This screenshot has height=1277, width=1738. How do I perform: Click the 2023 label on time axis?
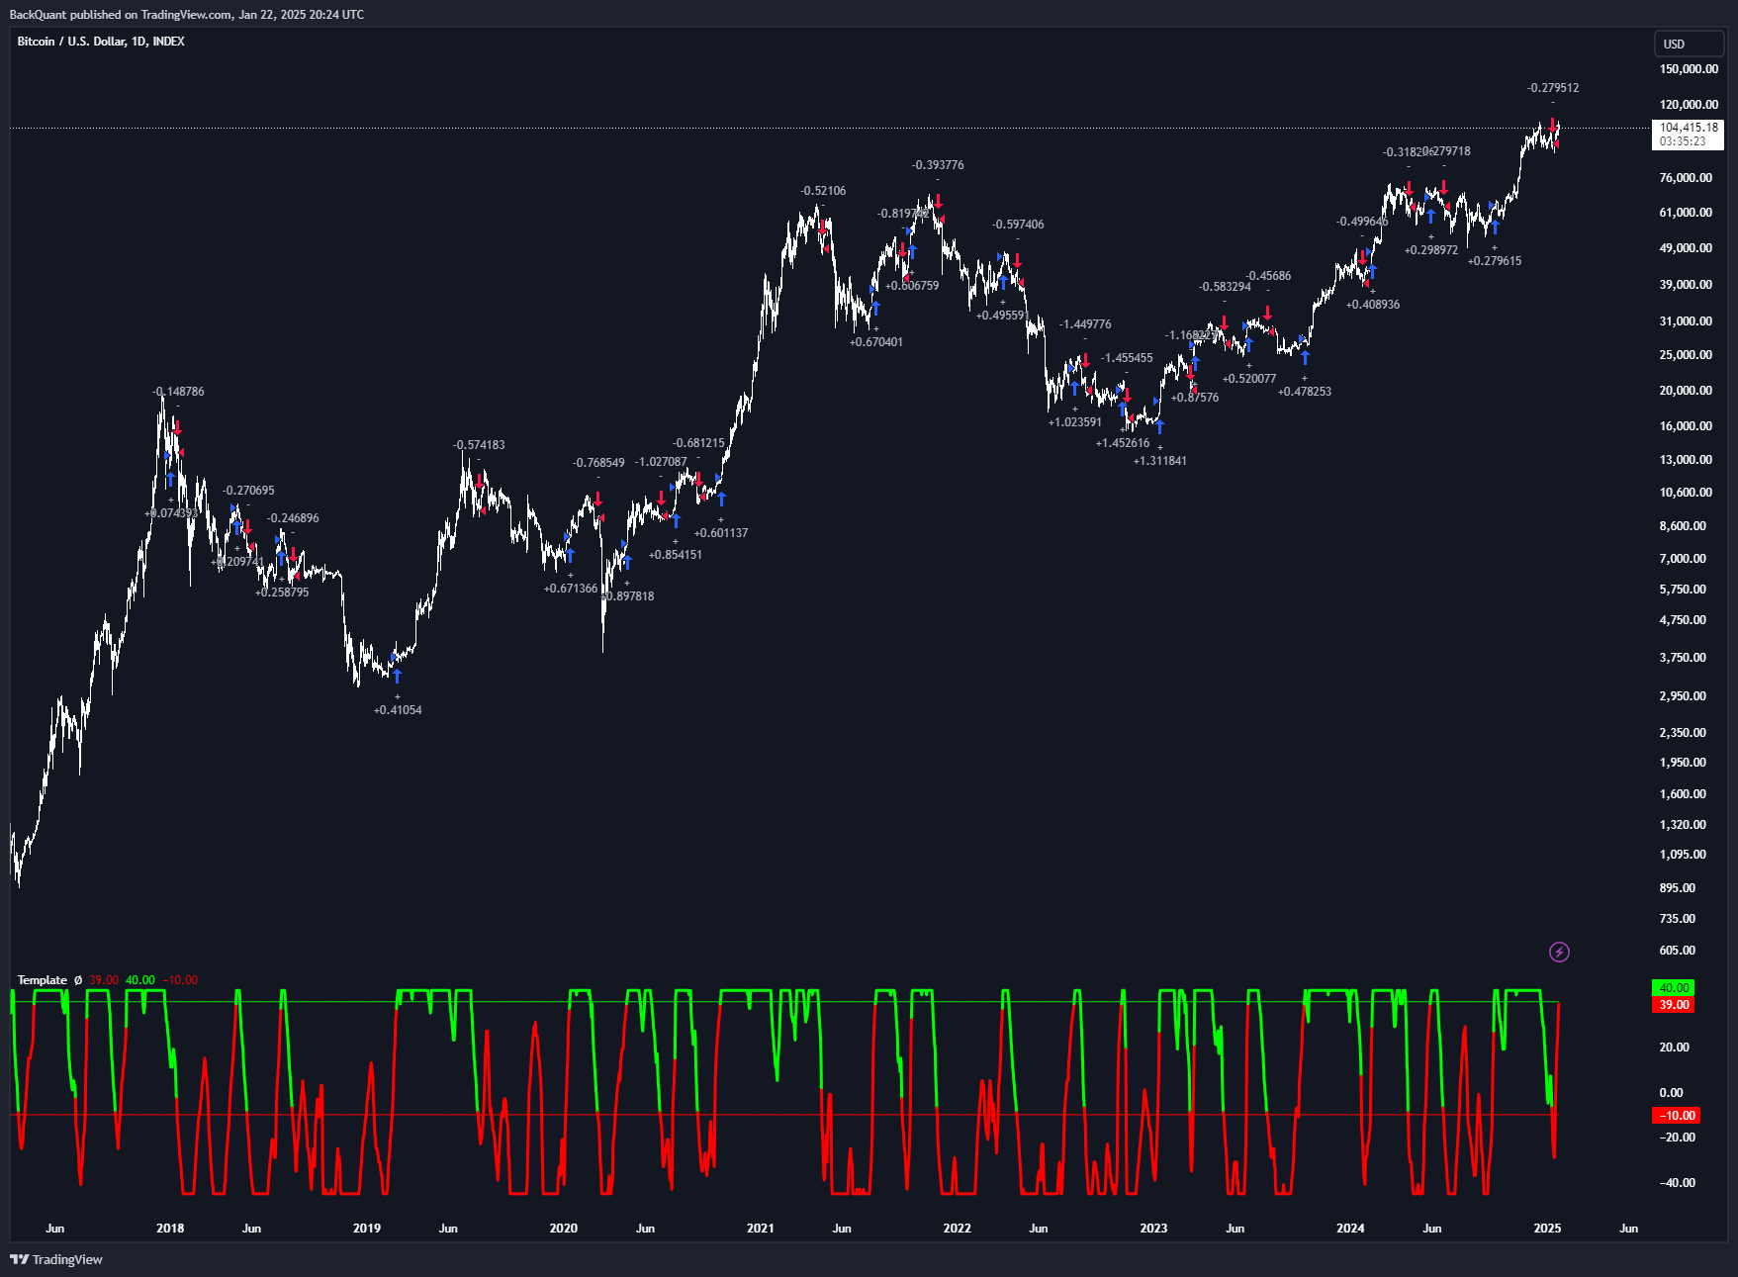(1153, 1229)
